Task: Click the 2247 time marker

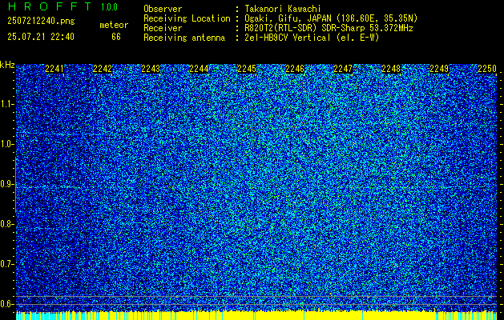Action: pos(343,69)
